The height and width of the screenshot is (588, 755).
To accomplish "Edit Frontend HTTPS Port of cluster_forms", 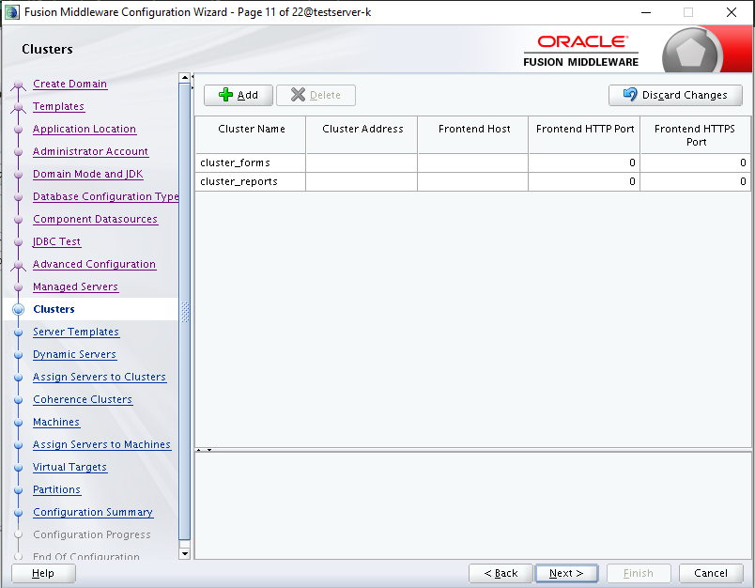I will (x=696, y=162).
